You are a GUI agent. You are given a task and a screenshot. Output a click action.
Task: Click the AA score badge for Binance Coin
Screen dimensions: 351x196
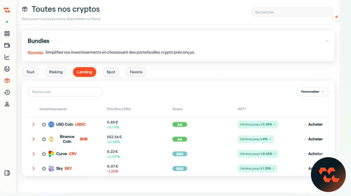pos(180,139)
